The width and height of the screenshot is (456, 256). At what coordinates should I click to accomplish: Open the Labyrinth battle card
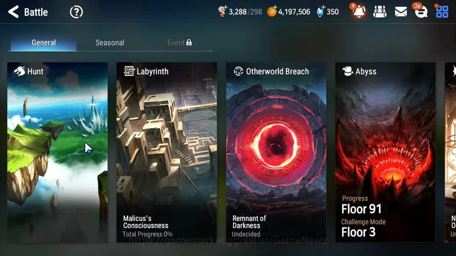167,153
